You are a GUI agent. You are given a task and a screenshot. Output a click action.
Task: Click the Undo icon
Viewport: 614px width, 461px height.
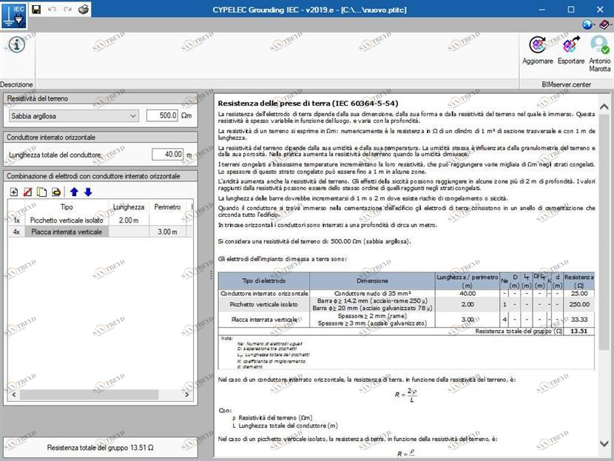coord(53,10)
